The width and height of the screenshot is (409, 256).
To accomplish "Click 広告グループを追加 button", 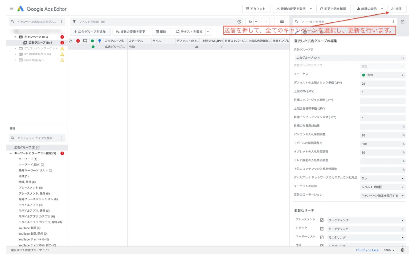I will coord(90,32).
